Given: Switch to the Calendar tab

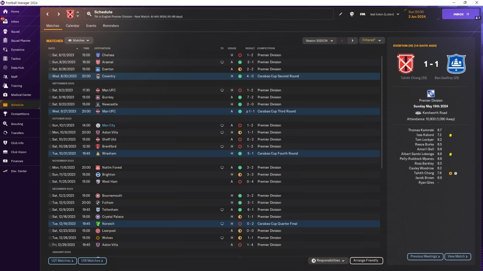Looking at the screenshot, I should click(x=72, y=26).
